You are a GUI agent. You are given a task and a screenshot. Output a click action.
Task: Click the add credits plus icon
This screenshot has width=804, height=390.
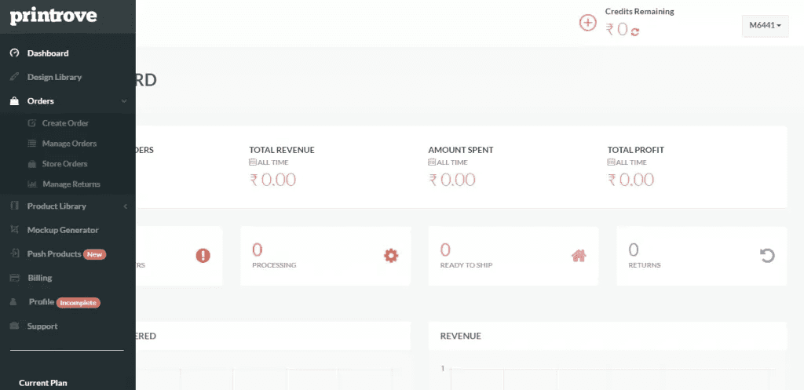pos(587,23)
